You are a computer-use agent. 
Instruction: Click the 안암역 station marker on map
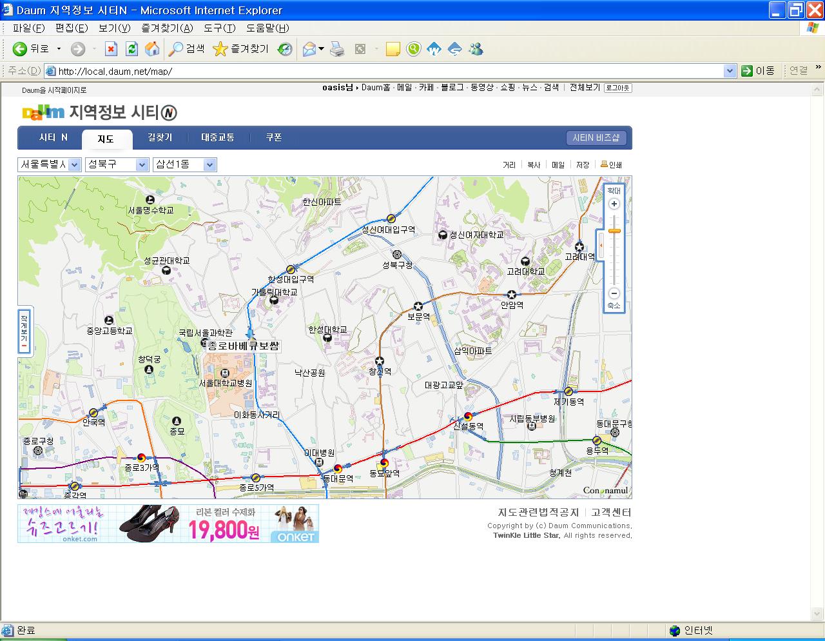[x=512, y=295]
